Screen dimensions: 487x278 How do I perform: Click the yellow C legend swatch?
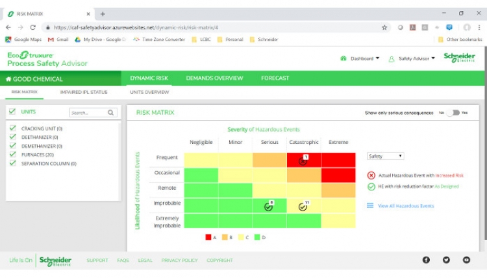241,237
